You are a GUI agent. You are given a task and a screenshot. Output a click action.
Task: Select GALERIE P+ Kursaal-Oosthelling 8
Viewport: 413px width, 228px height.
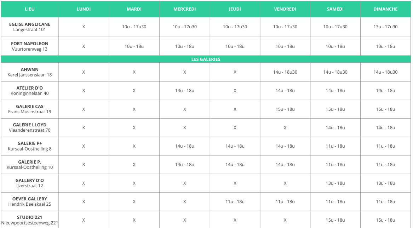[x=29, y=146]
